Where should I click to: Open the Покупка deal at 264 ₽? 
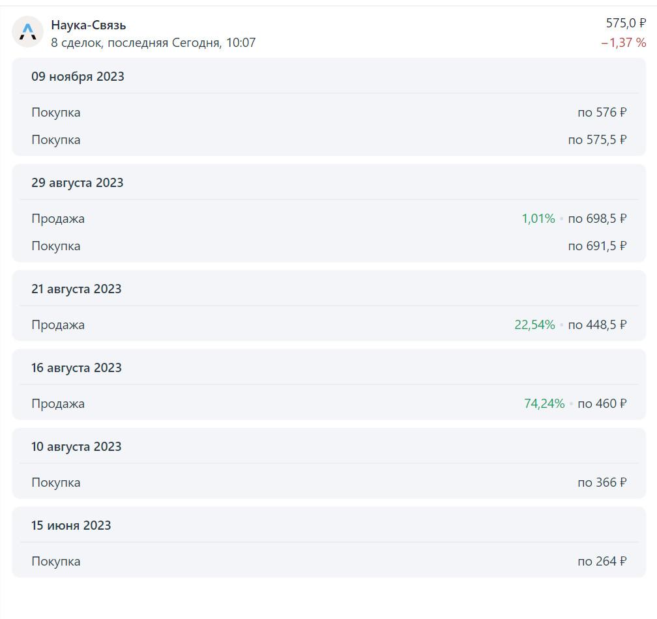pos(329,561)
